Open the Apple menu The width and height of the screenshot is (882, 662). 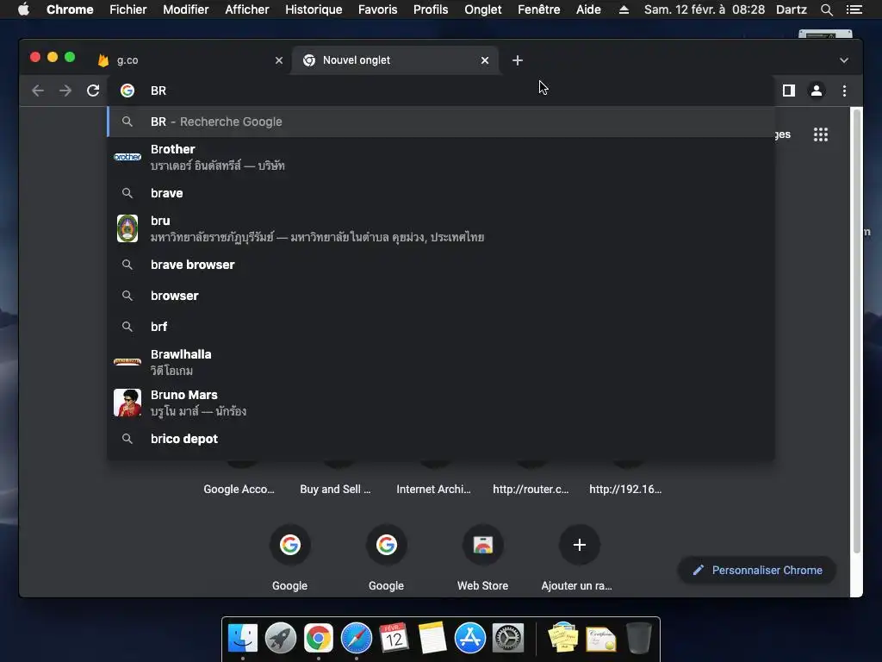(23, 9)
